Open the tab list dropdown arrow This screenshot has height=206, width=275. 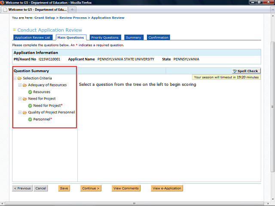(x=273, y=9)
